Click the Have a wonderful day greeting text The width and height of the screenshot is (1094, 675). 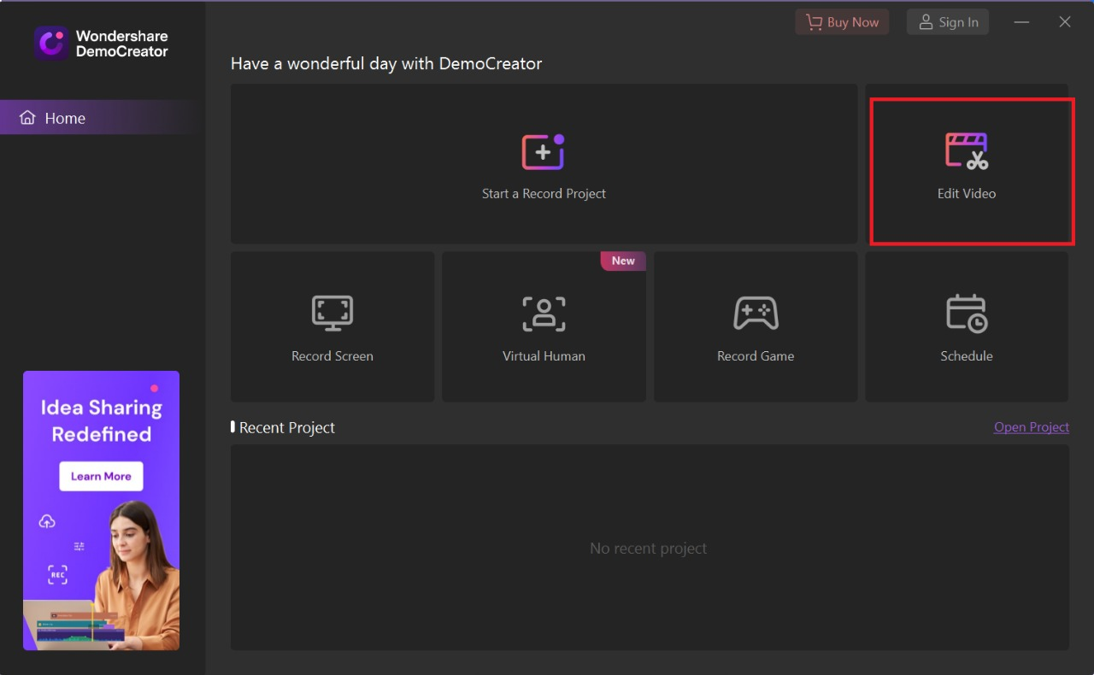[386, 64]
